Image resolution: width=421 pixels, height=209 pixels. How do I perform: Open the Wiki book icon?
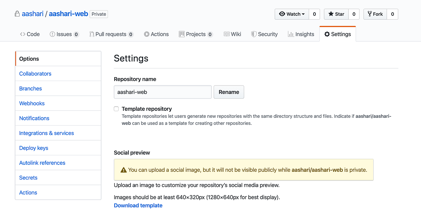(227, 34)
